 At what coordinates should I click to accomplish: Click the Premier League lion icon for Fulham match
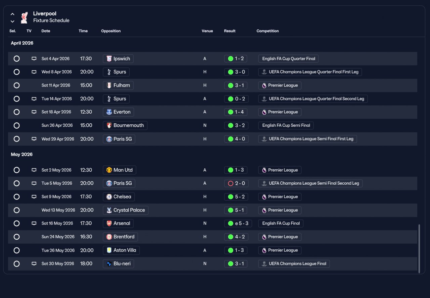point(264,85)
